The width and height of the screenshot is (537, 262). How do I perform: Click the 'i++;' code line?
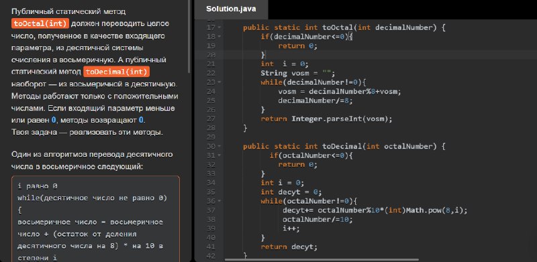[x=291, y=228]
